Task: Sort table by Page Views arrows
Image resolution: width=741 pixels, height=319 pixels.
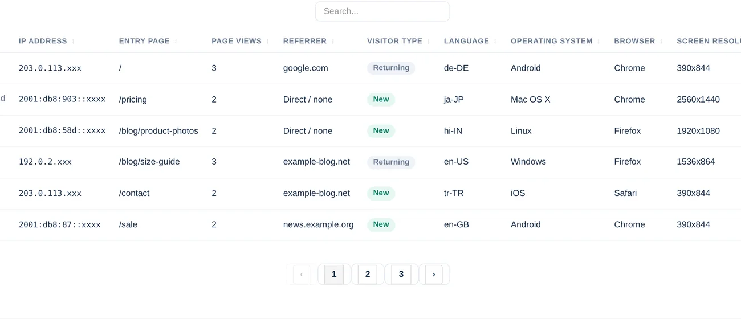Action: click(x=267, y=42)
